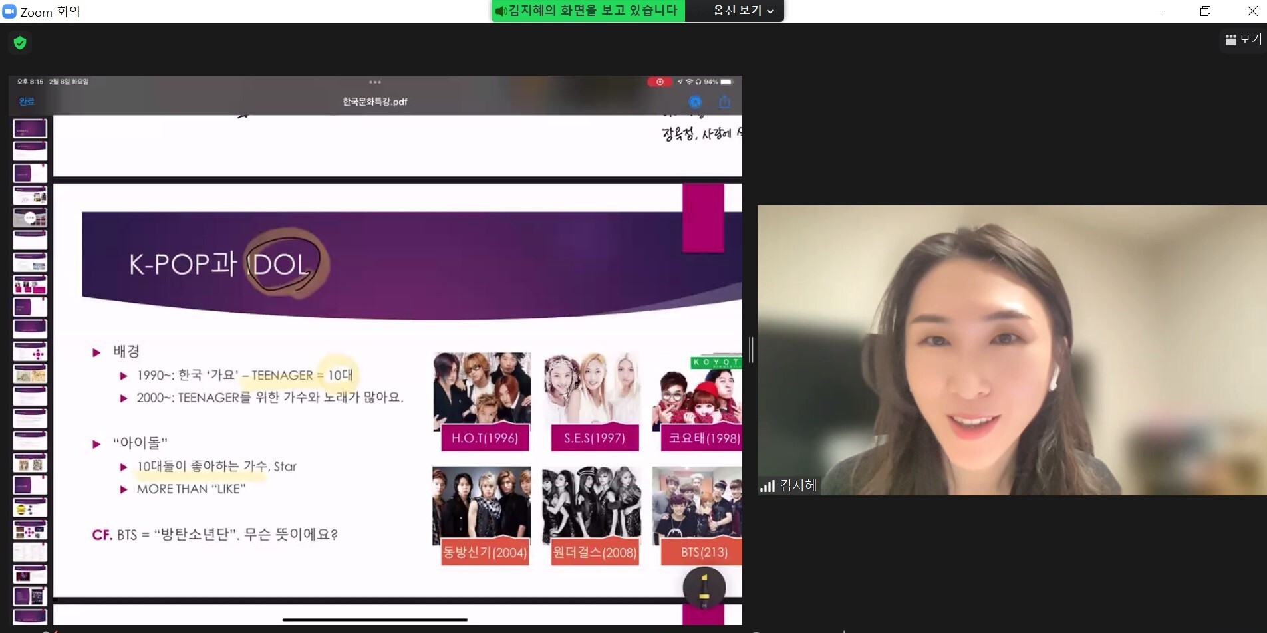Click the signal strength icon beside 김지혜
Screen dimensions: 1267x633
(x=768, y=486)
